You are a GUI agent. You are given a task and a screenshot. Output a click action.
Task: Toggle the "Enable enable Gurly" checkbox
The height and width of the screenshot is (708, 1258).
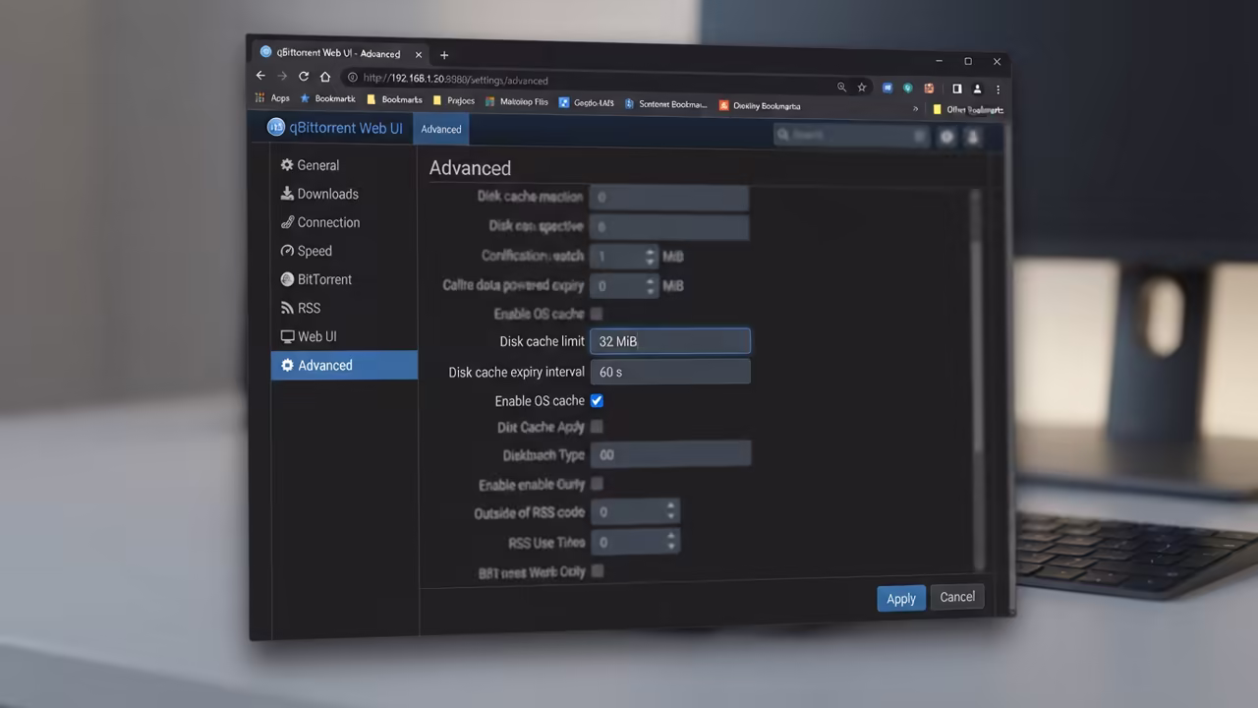(x=597, y=484)
